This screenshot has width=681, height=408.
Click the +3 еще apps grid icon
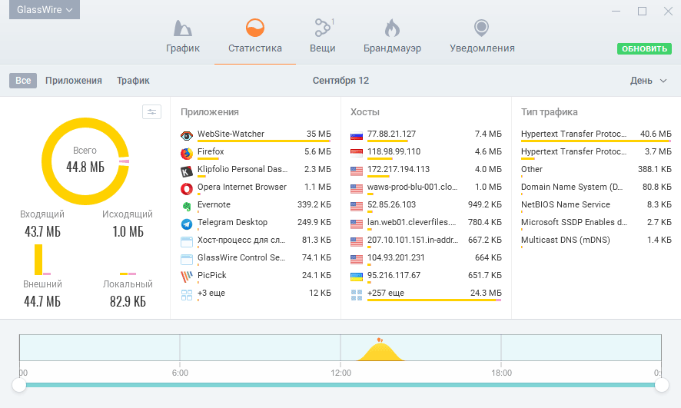click(187, 295)
